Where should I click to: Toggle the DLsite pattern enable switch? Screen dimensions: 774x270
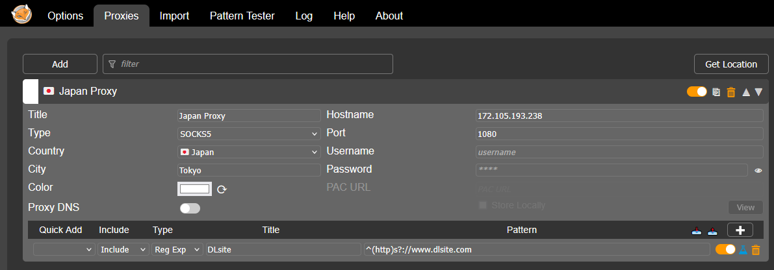click(726, 249)
